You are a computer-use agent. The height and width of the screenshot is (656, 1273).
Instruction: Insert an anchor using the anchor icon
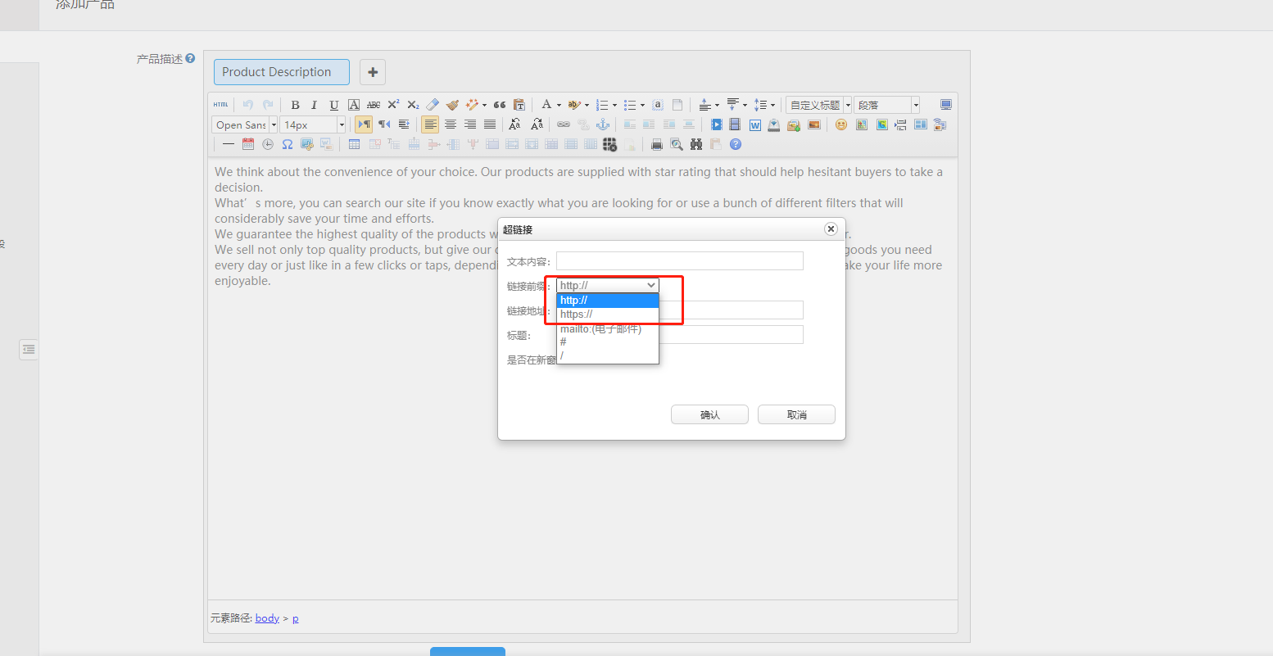click(603, 124)
